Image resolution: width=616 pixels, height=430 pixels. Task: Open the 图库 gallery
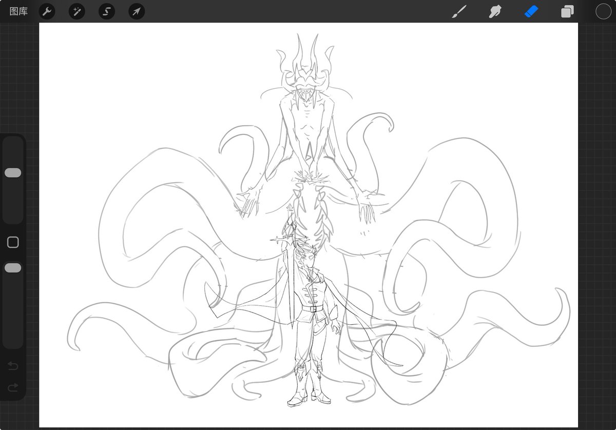[x=18, y=11]
